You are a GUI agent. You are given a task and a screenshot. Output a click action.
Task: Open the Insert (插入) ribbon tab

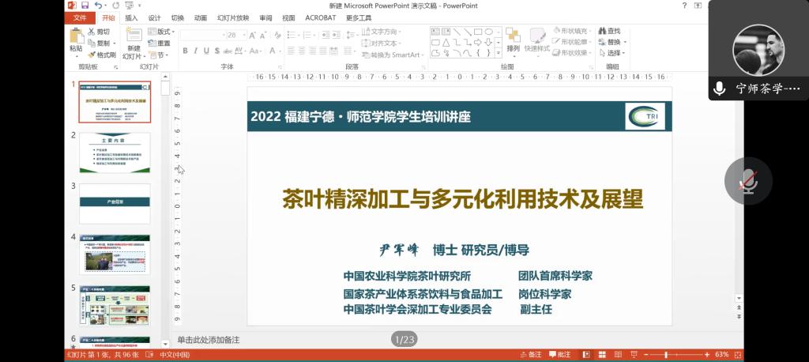coord(131,17)
